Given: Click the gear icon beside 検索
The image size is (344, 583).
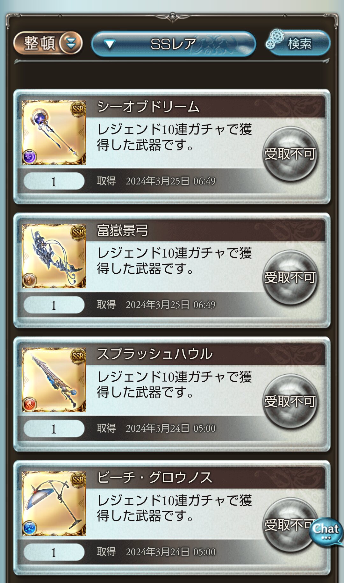Looking at the screenshot, I should 275,40.
